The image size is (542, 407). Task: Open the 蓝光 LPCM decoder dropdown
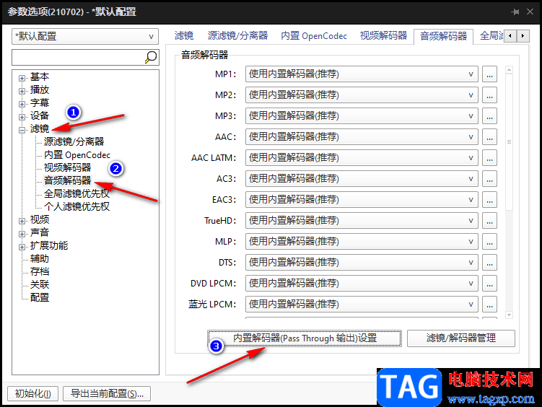[362, 304]
